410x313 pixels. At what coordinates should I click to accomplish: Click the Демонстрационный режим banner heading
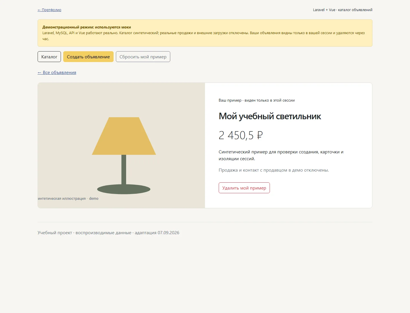[87, 27]
